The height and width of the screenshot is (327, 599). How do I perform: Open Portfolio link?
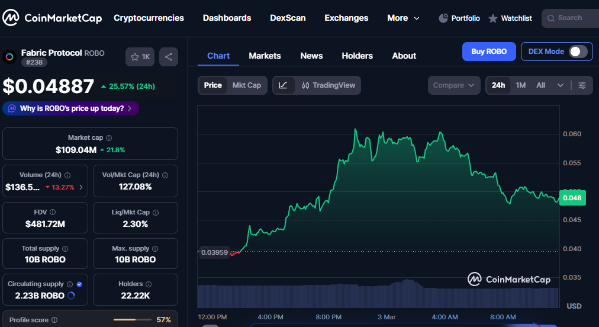(459, 18)
